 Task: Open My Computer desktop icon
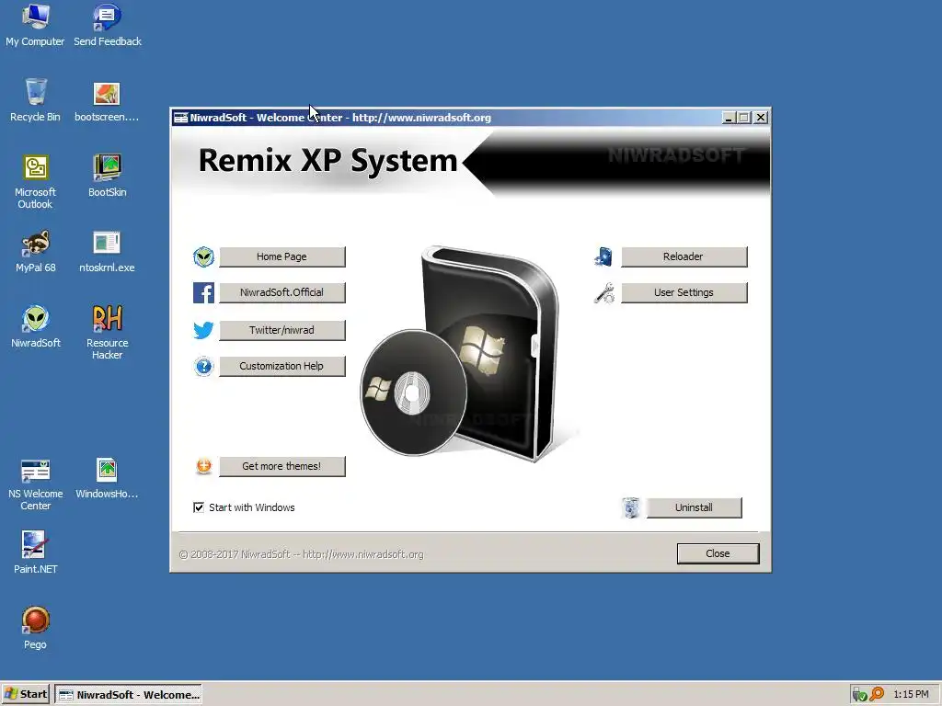pos(35,25)
